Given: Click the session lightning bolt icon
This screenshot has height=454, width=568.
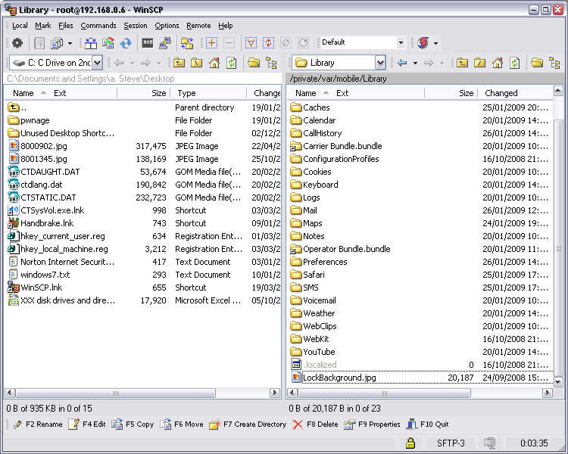Looking at the screenshot, I should 423,43.
